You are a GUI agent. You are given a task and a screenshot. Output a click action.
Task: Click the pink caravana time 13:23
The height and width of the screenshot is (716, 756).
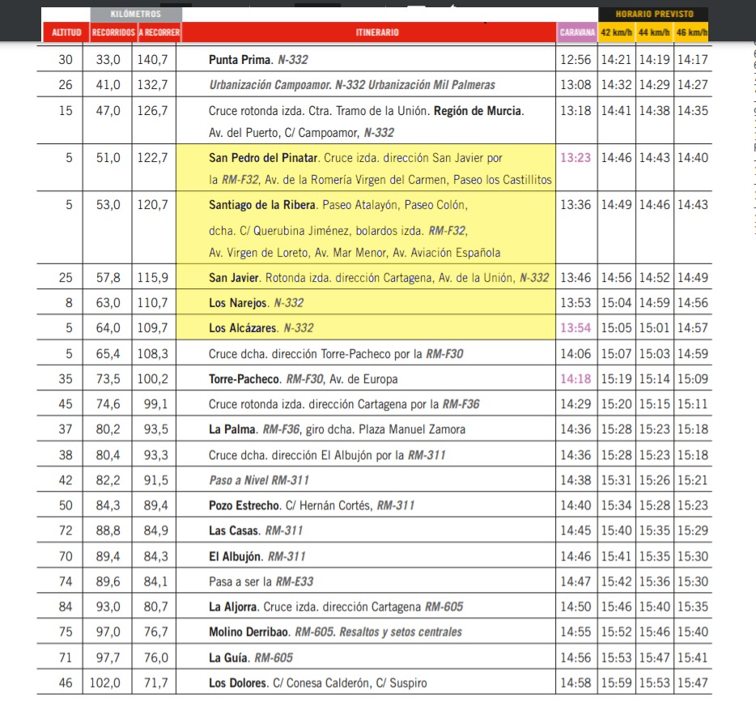click(x=575, y=158)
